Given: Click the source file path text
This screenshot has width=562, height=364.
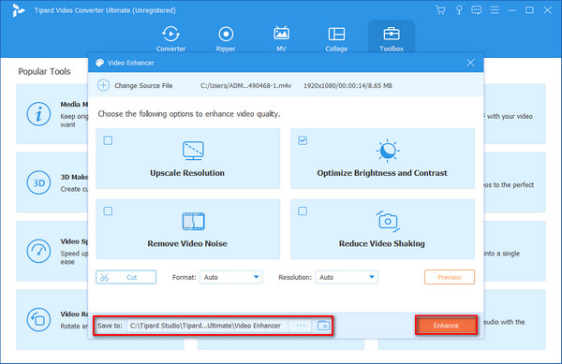Looking at the screenshot, I should [245, 85].
